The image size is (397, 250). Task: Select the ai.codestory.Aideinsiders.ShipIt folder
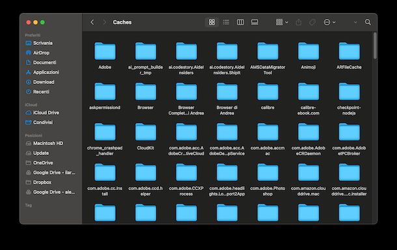[x=227, y=51]
